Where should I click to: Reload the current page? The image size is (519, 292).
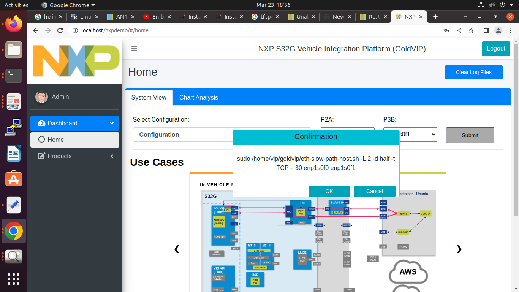[x=60, y=30]
